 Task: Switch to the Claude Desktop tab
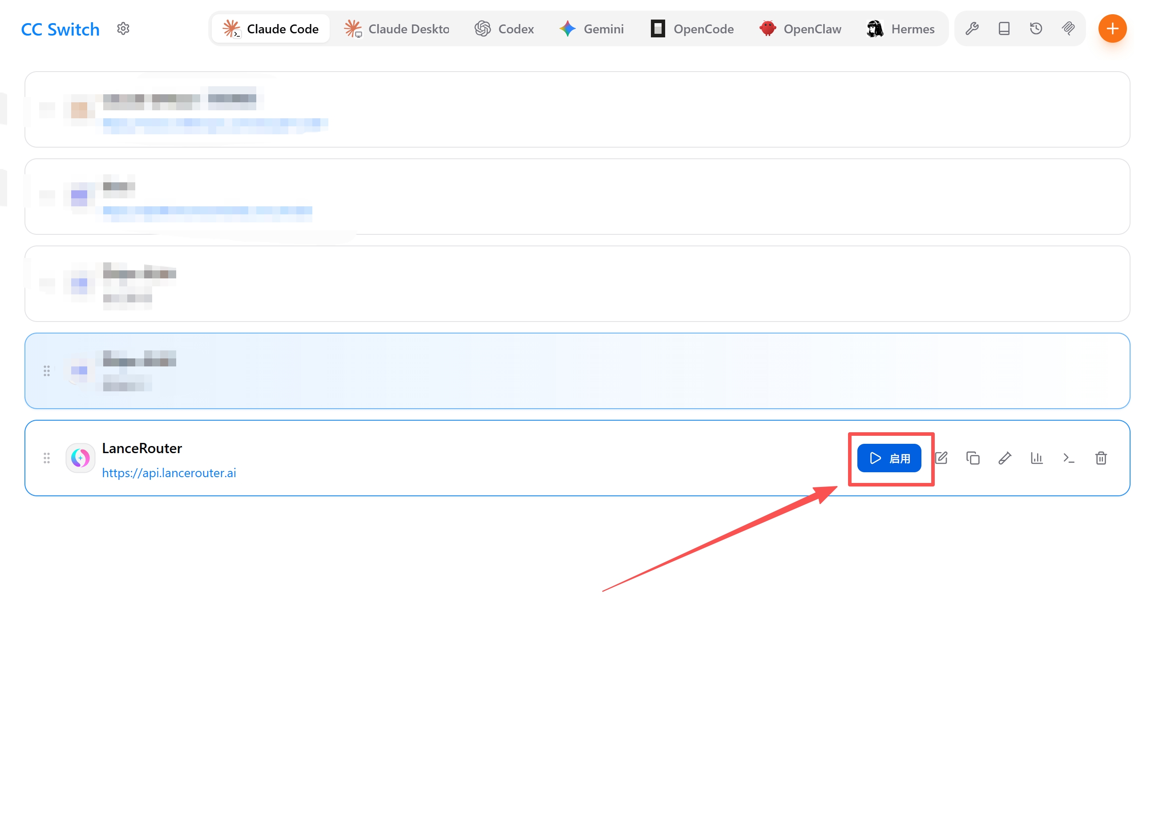point(397,29)
